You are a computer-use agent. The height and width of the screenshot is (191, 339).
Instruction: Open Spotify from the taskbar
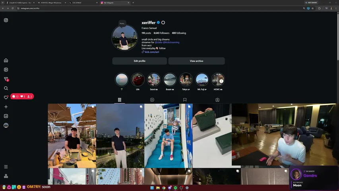[175, 188]
